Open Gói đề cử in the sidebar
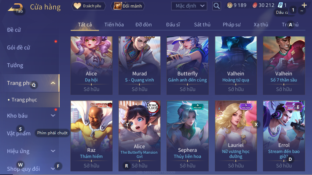This screenshot has height=175, width=312. tap(18, 48)
